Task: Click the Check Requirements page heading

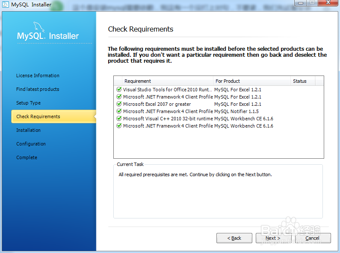Action: (141, 29)
